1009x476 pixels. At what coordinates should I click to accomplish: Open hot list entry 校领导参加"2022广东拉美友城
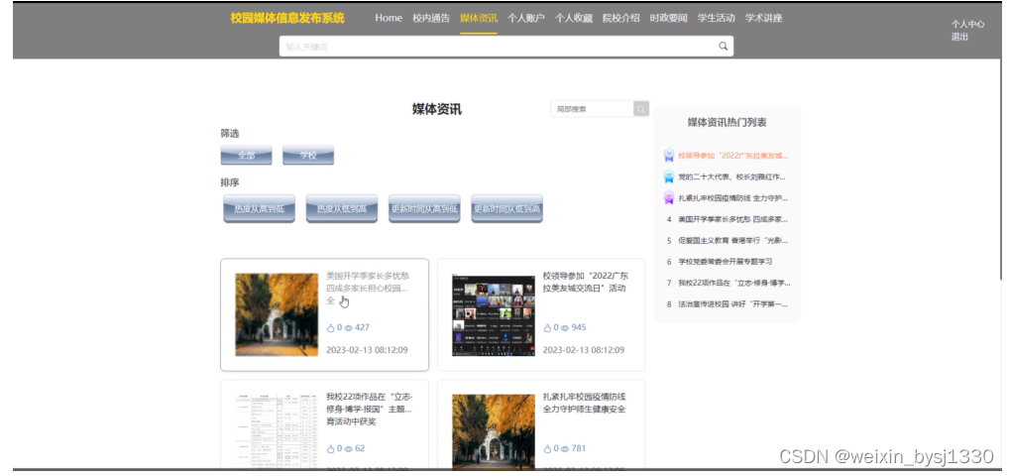[x=732, y=156]
